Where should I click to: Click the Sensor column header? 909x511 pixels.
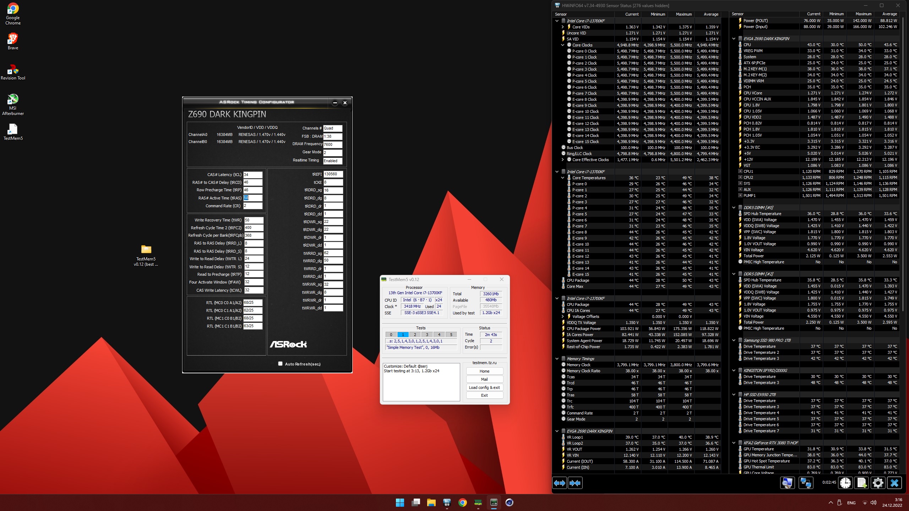561,14
